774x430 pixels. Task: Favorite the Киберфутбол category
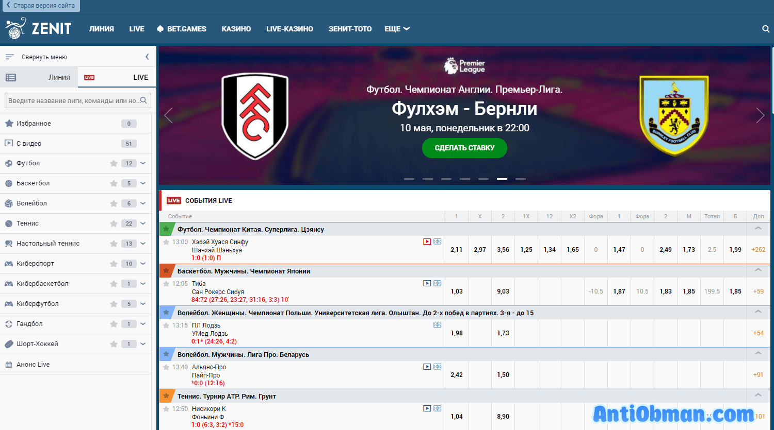(114, 304)
